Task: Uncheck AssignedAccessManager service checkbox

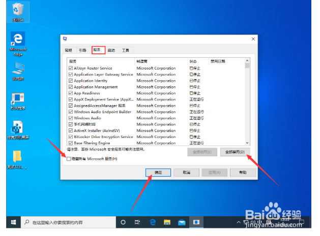Action: click(x=71, y=106)
